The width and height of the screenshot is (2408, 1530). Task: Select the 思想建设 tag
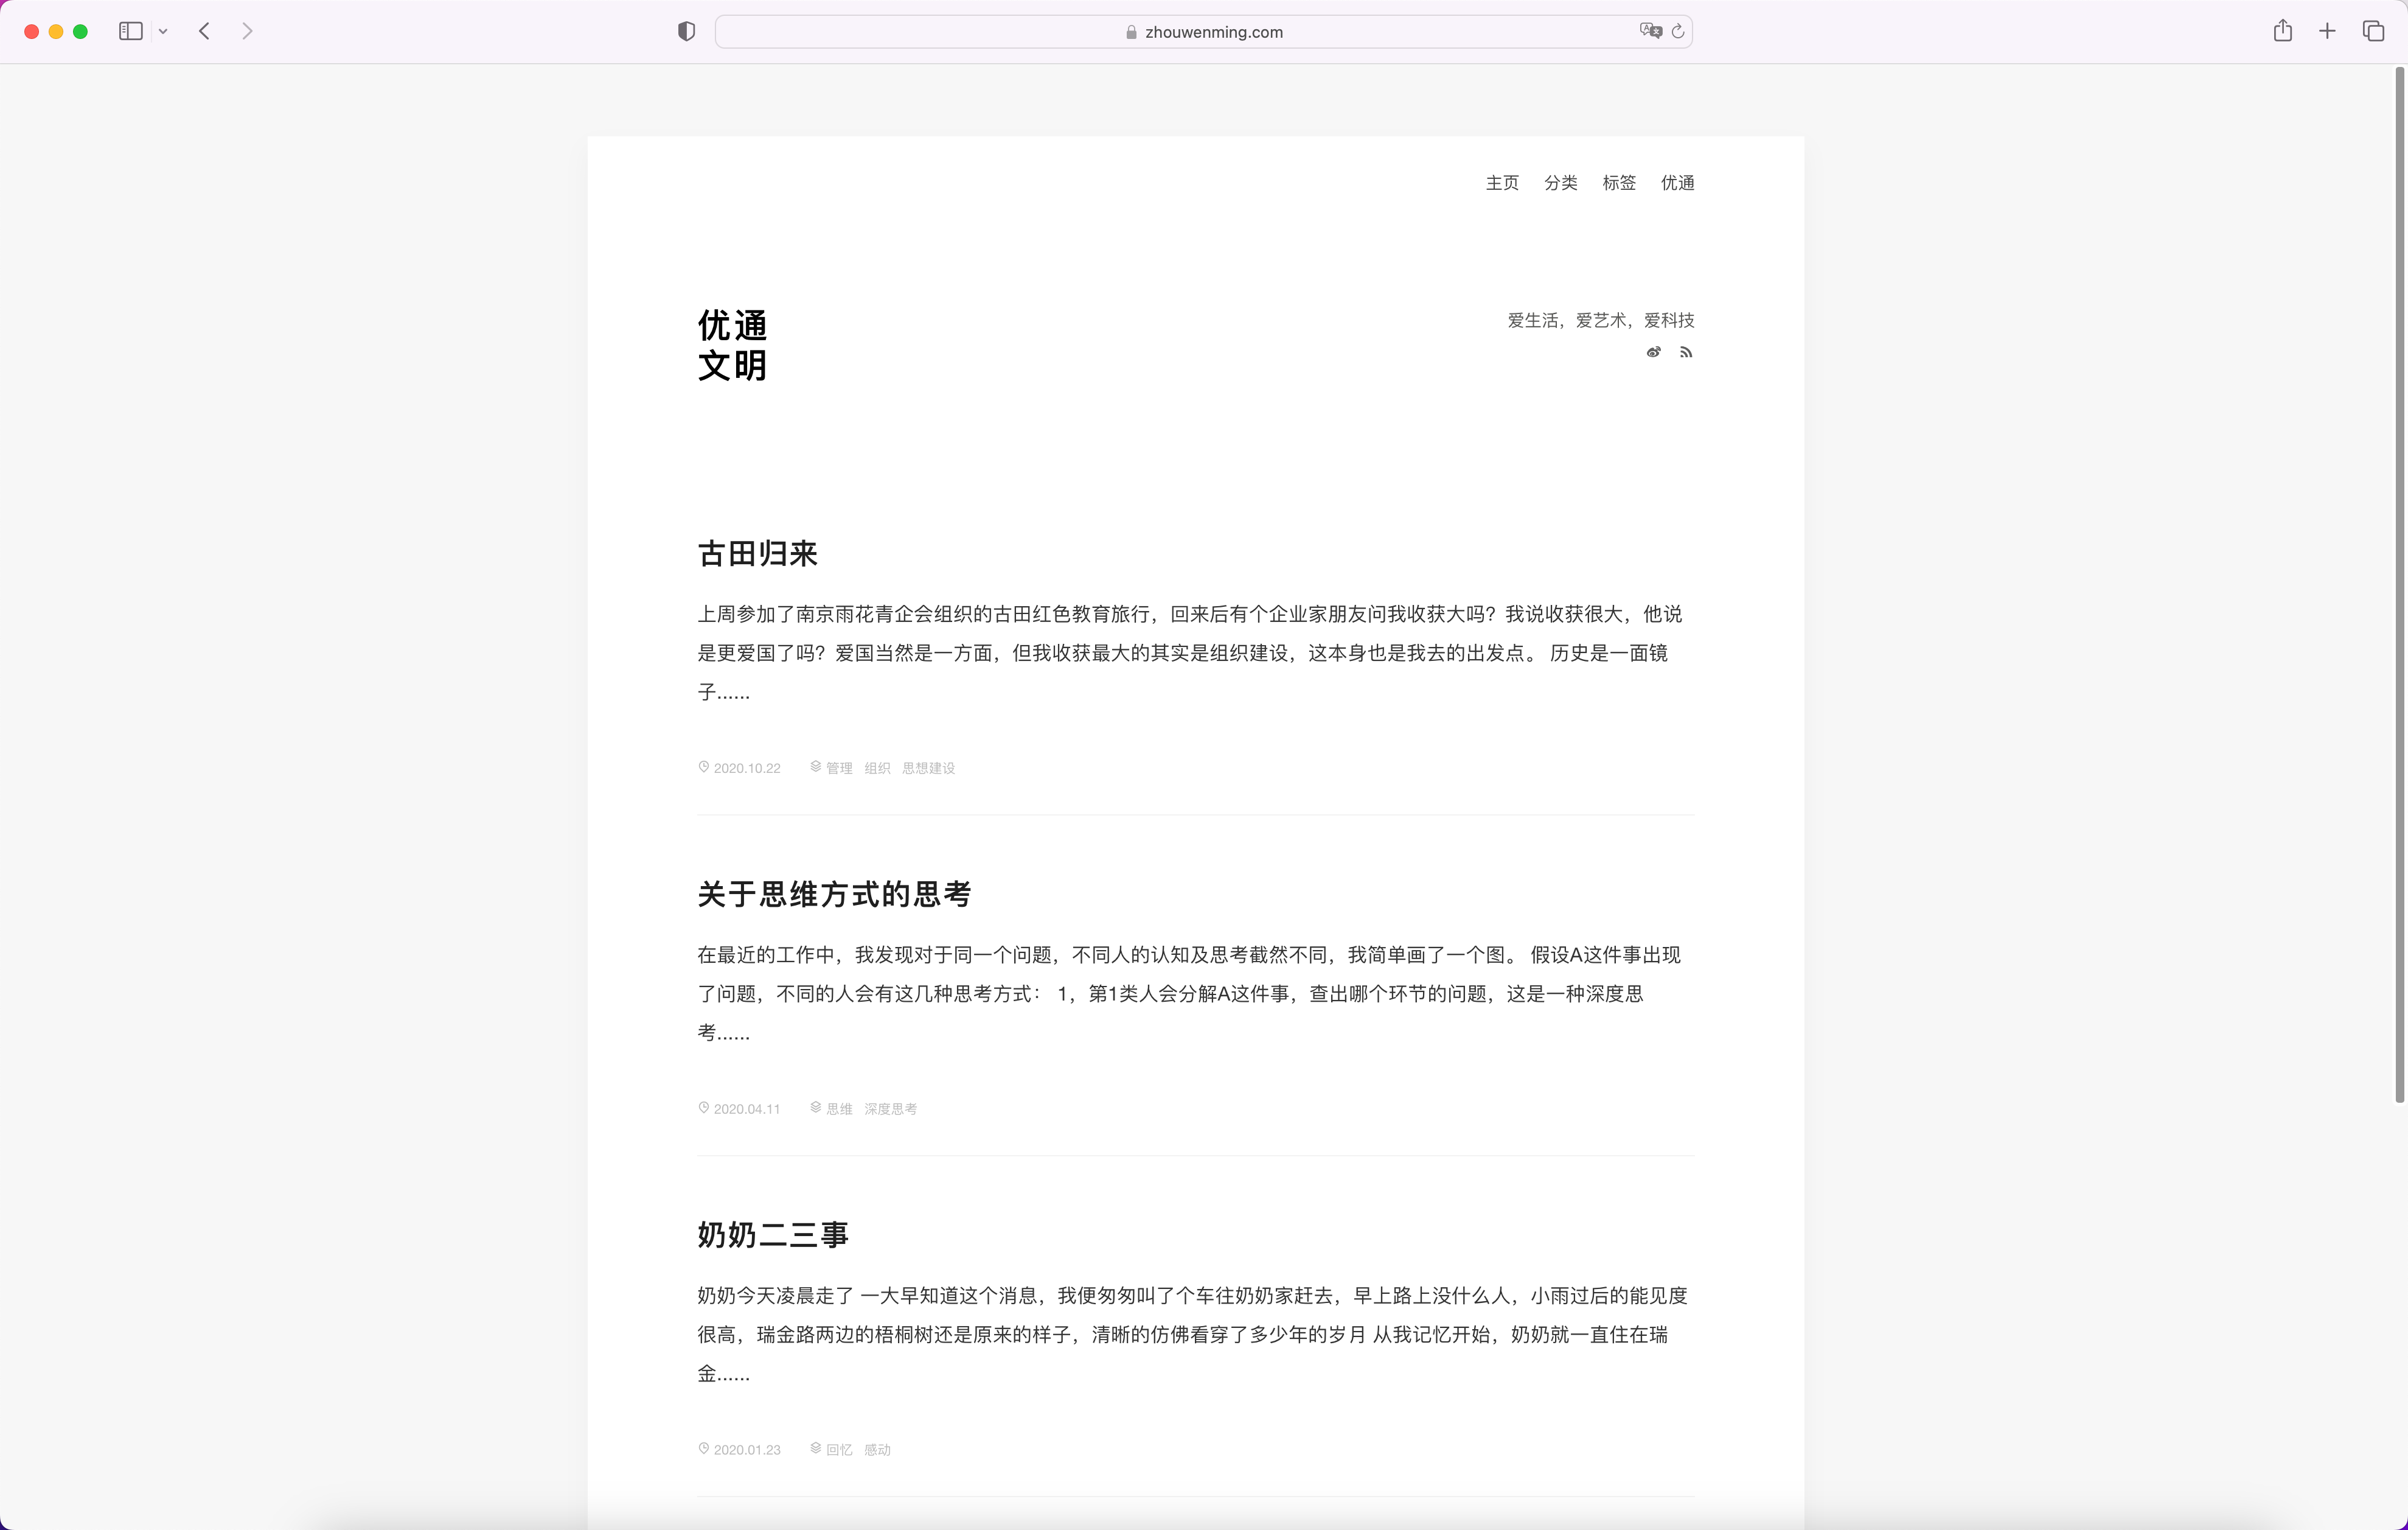(x=928, y=767)
